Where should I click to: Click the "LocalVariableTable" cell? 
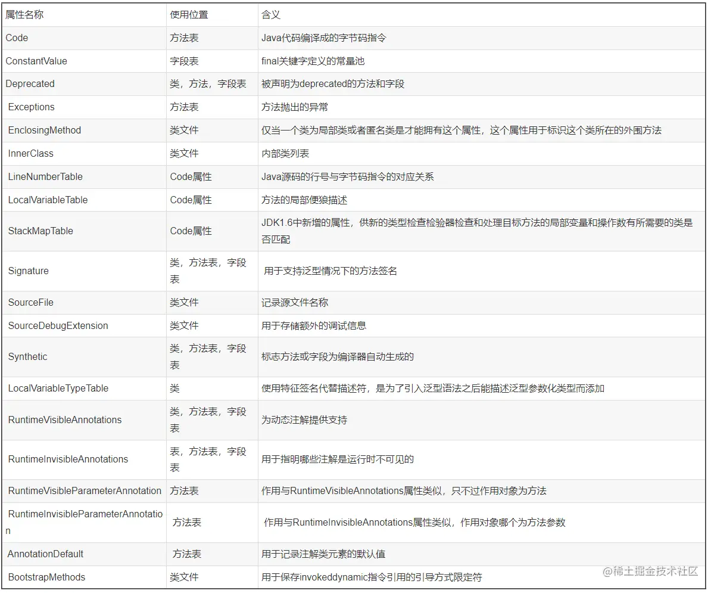[x=84, y=200]
